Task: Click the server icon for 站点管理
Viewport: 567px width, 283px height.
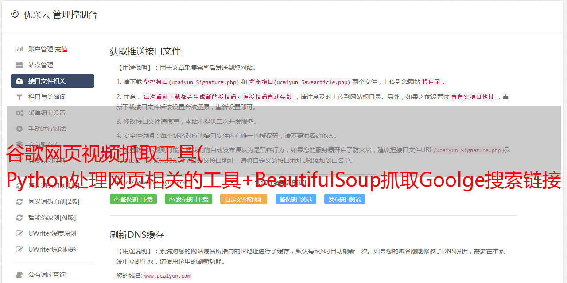Action: [x=19, y=65]
